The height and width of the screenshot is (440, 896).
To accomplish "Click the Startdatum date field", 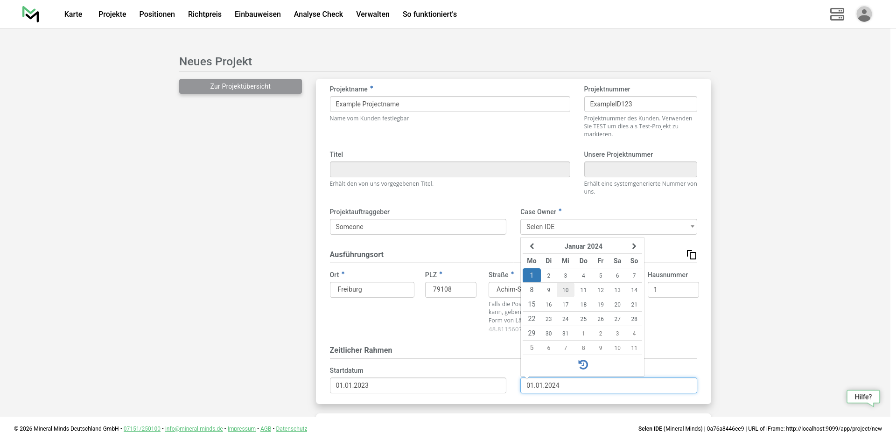I will (x=418, y=385).
